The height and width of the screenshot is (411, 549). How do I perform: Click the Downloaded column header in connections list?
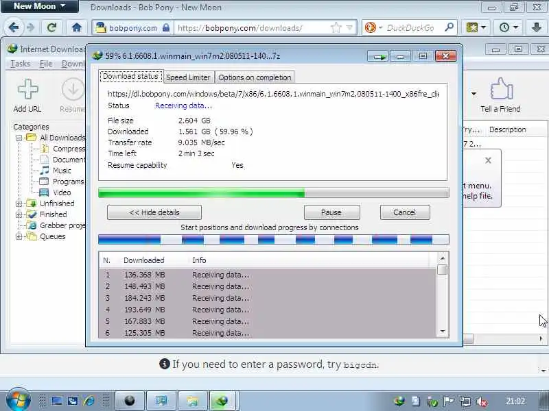point(144,260)
